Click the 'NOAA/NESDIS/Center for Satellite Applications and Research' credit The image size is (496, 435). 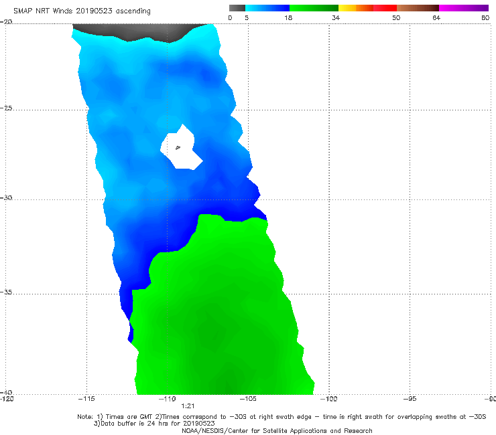tap(277, 430)
